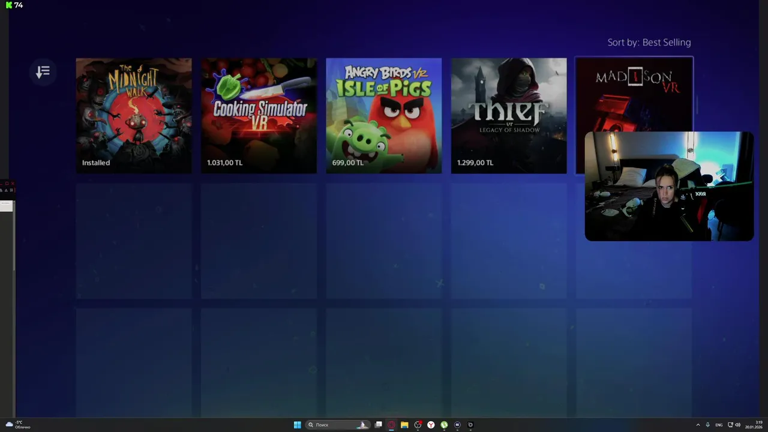The width and height of the screenshot is (768, 432).
Task: Open the weather widget on taskbar
Action: [x=17, y=425]
